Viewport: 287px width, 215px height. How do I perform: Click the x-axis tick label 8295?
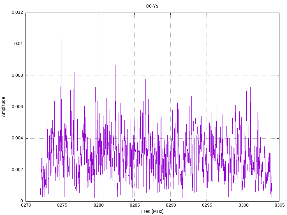[x=207, y=205]
